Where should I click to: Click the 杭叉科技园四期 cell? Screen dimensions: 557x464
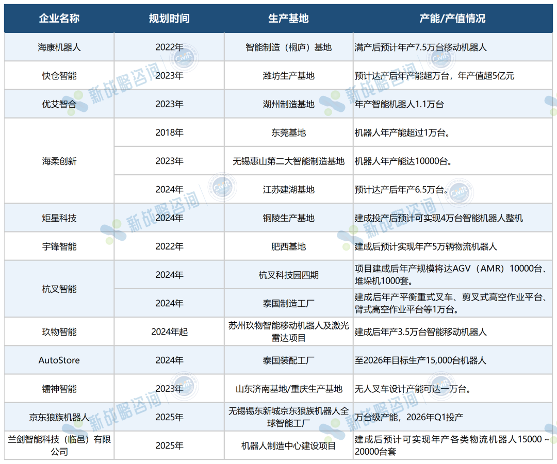[x=288, y=275]
